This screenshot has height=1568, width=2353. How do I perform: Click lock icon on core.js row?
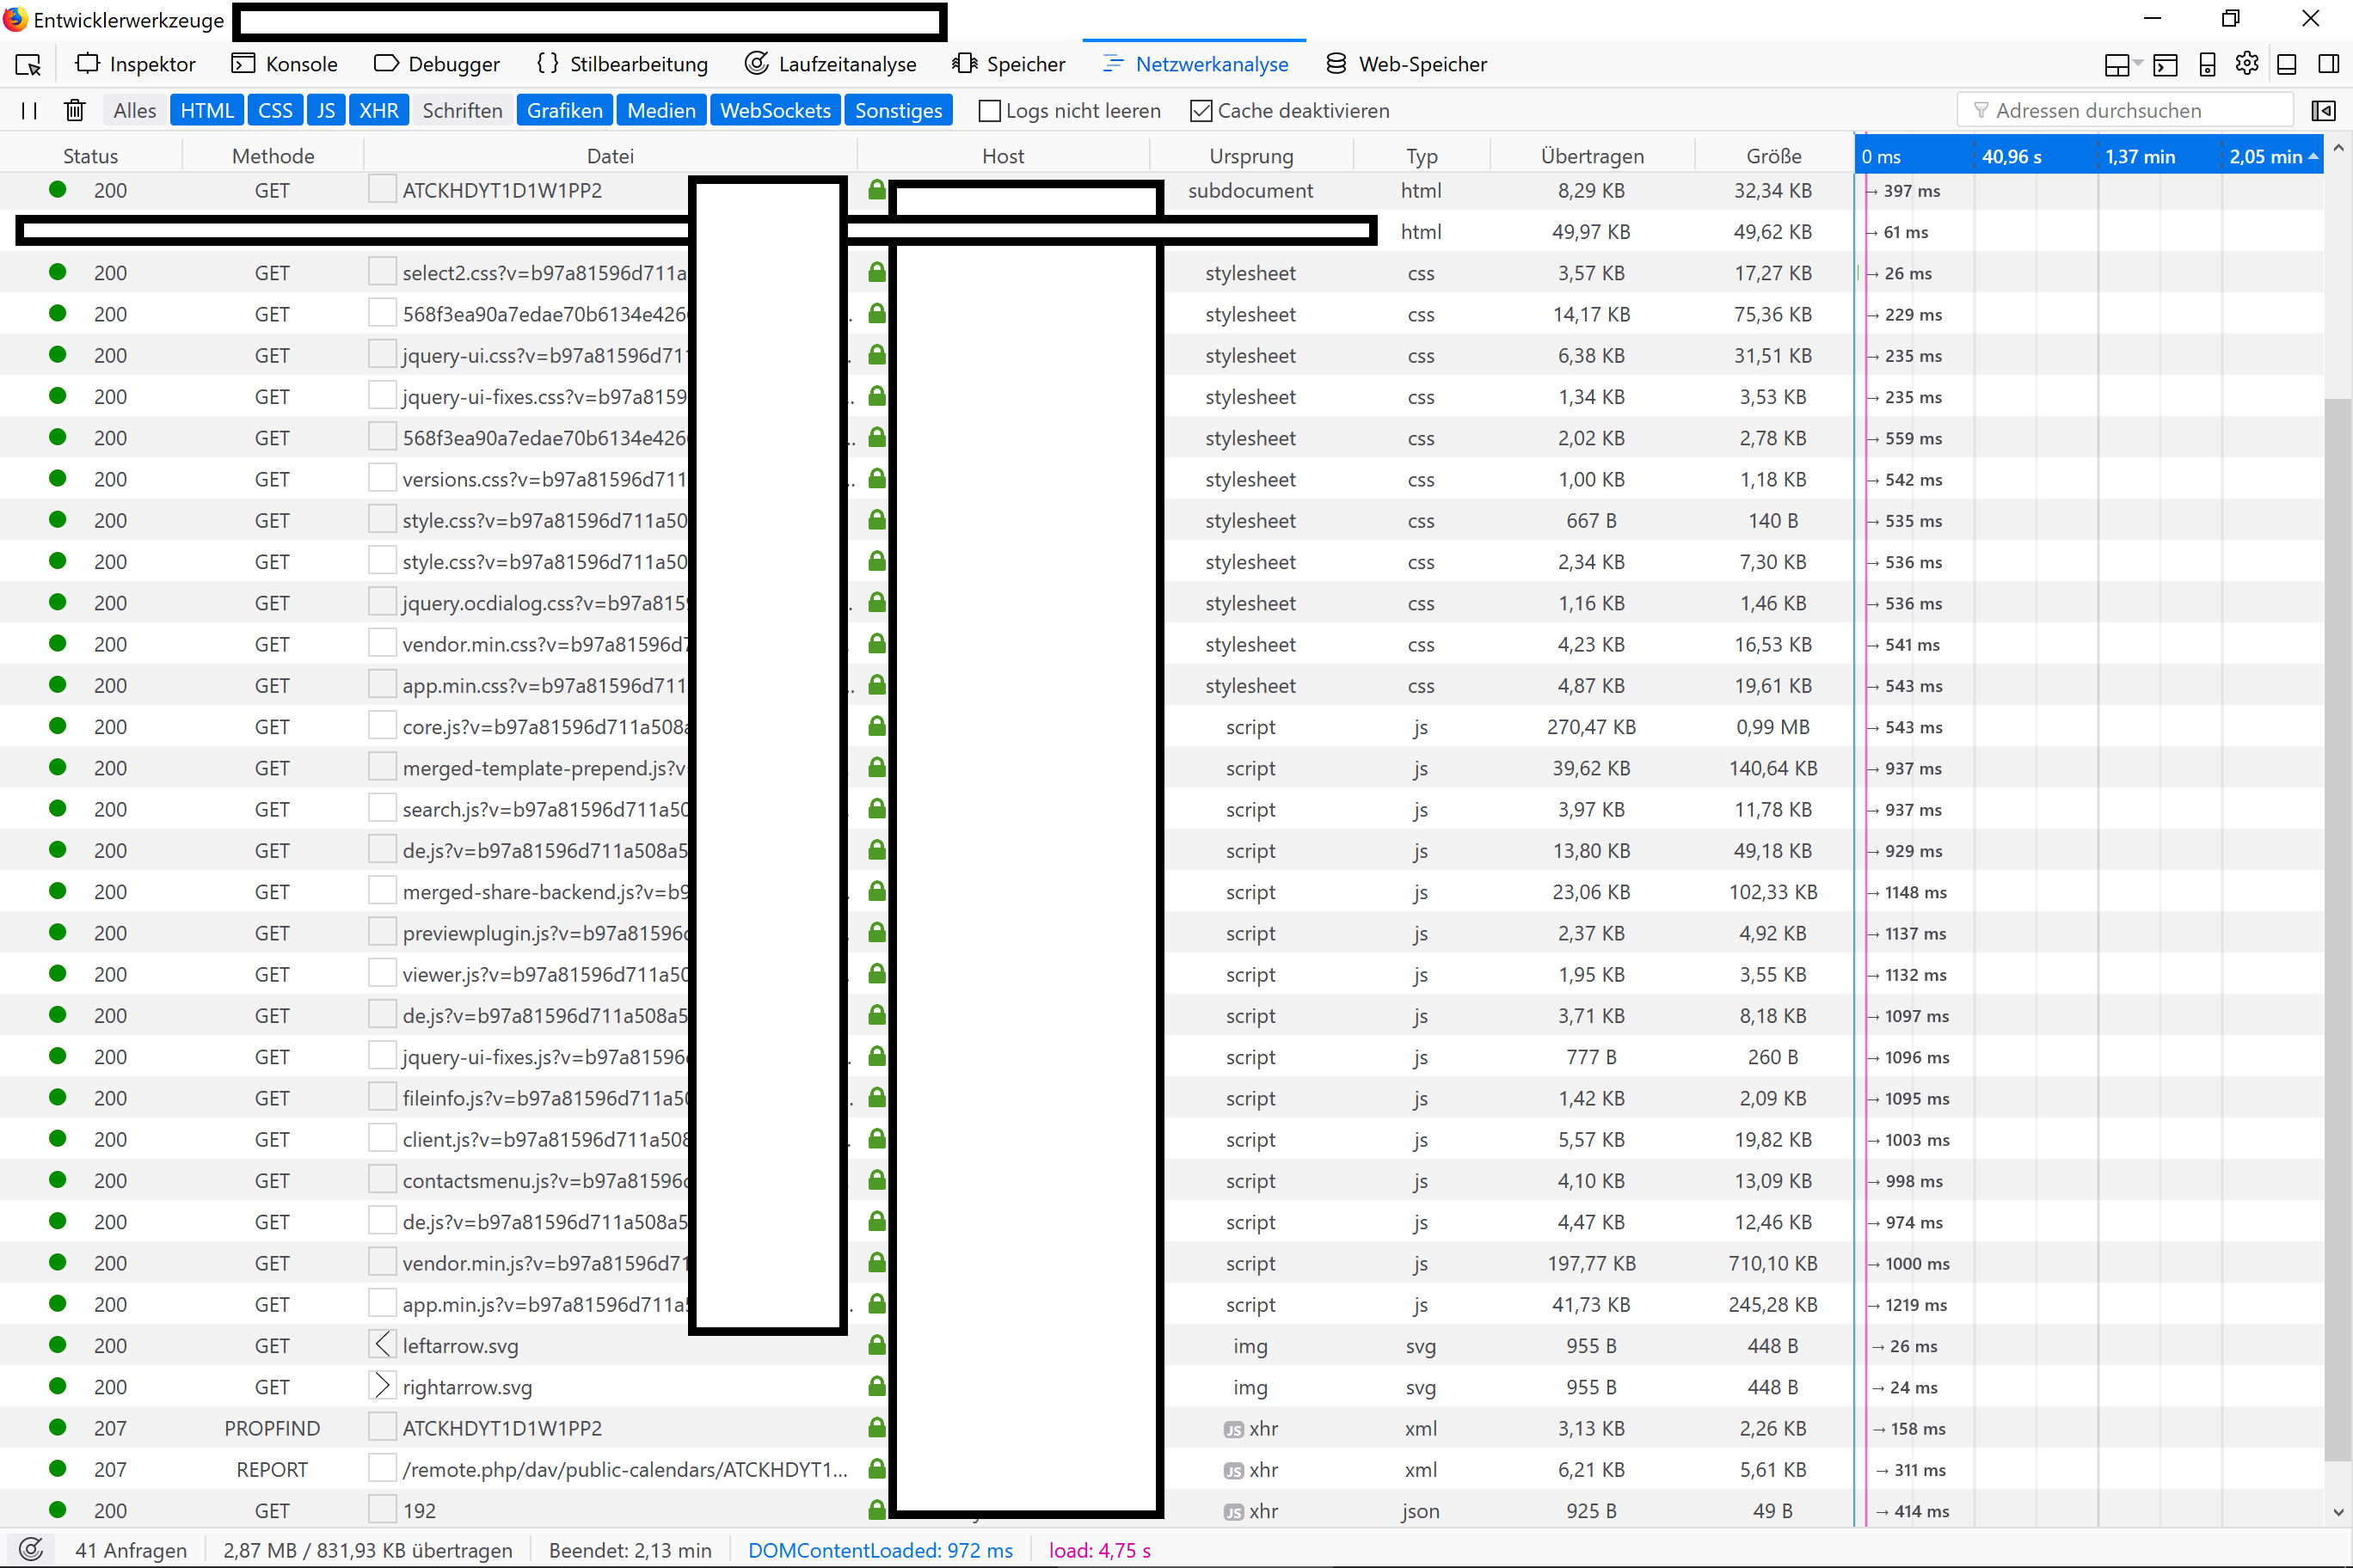(876, 726)
